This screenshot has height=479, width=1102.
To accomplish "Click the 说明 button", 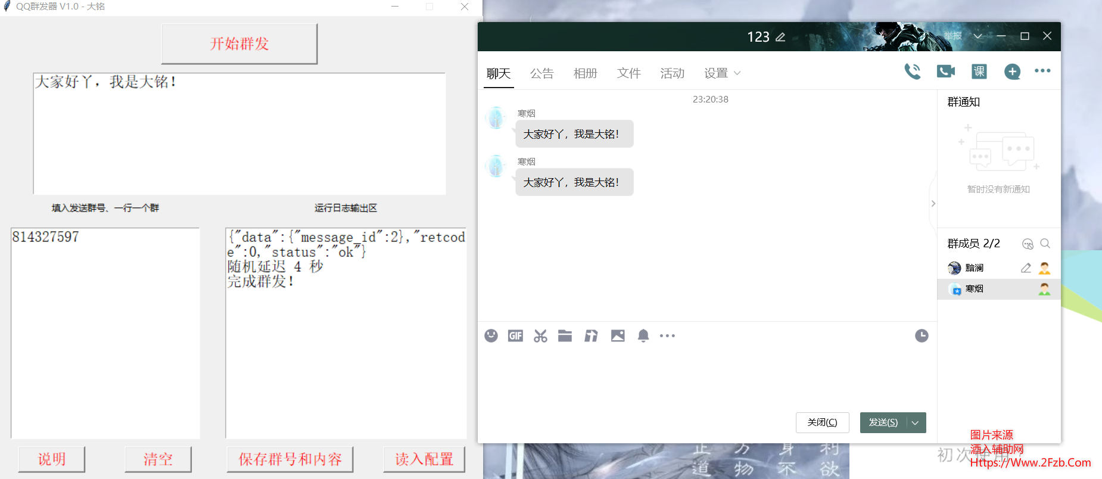I will pyautogui.click(x=52, y=459).
